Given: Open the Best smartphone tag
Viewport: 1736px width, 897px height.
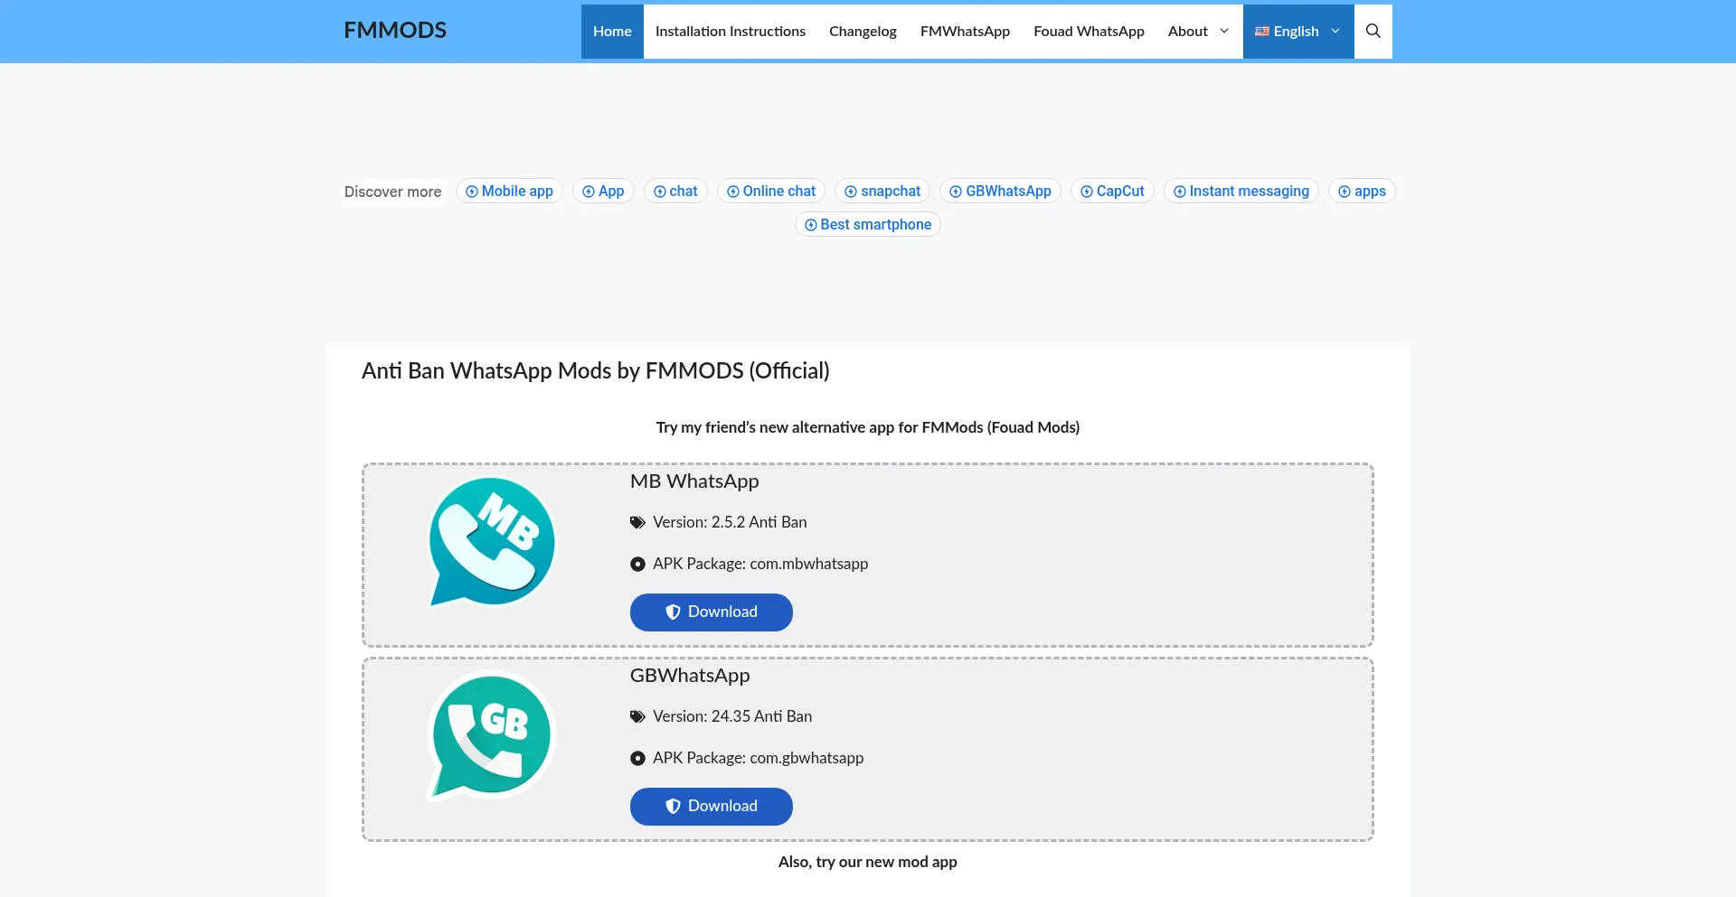Looking at the screenshot, I should click(868, 224).
